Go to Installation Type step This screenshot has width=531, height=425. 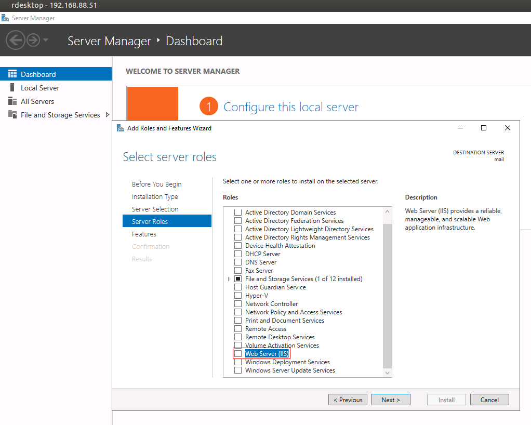[x=155, y=197]
